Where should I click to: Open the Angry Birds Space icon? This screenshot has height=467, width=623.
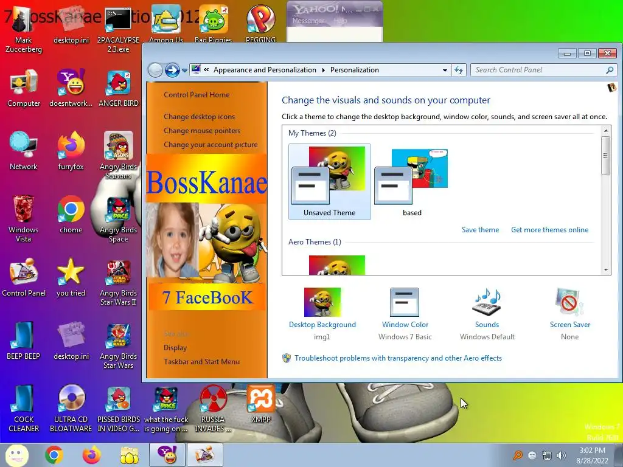[x=118, y=219]
